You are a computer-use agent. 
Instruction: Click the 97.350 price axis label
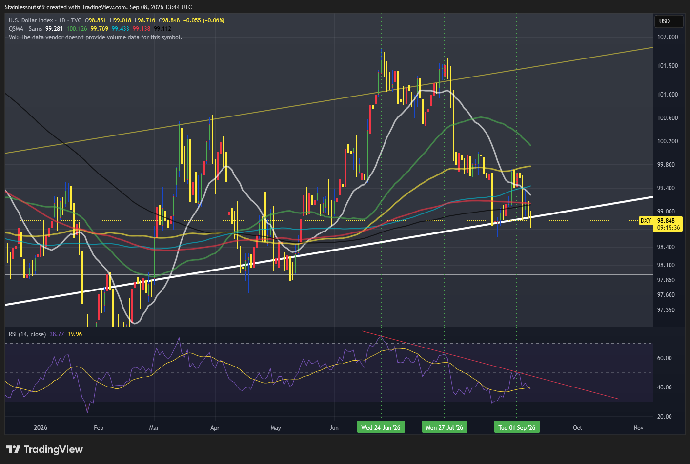[x=666, y=310]
